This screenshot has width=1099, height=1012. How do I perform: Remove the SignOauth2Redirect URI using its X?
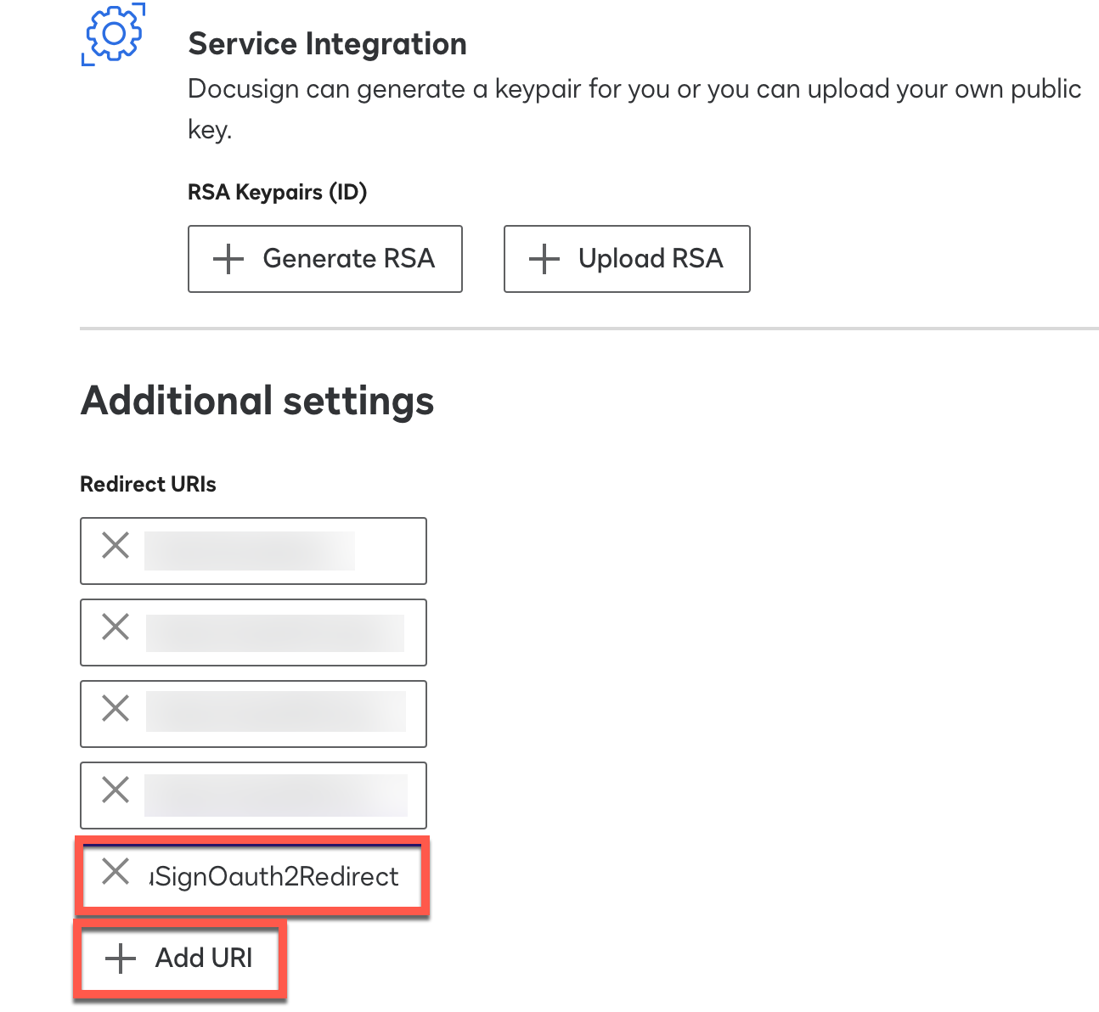point(116,871)
